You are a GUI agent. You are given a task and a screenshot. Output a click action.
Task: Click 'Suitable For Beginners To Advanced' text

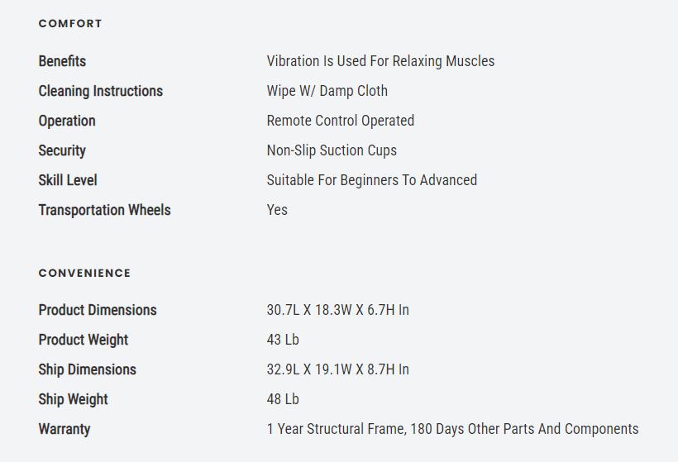tap(371, 180)
